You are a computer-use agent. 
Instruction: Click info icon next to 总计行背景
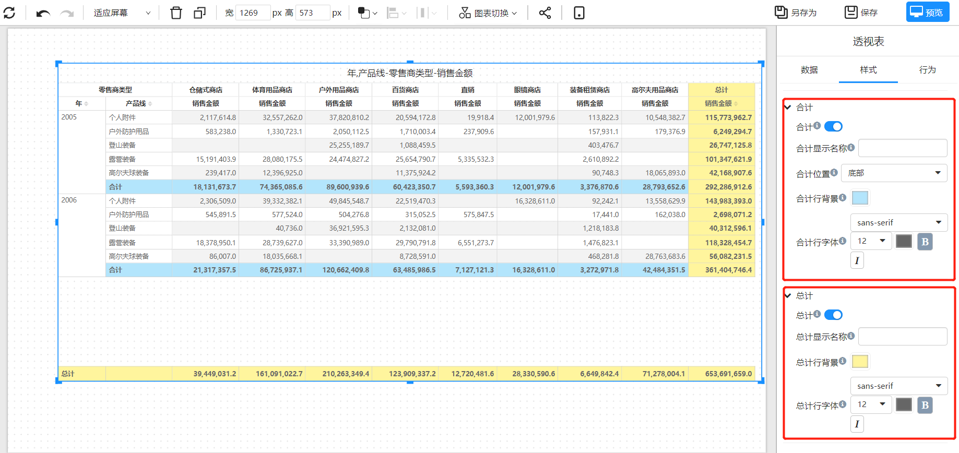843,361
